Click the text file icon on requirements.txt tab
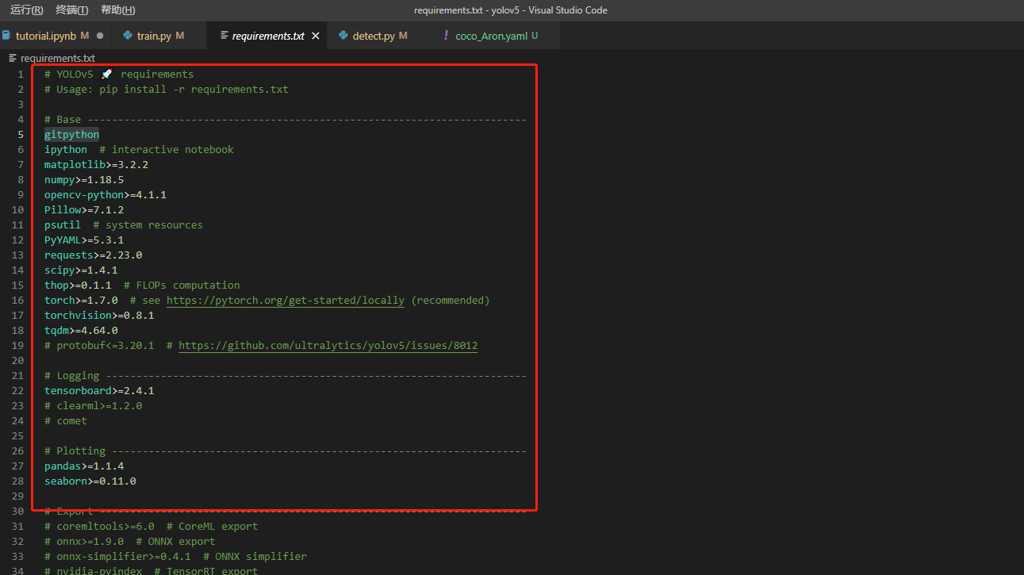The height and width of the screenshot is (575, 1024). point(224,36)
